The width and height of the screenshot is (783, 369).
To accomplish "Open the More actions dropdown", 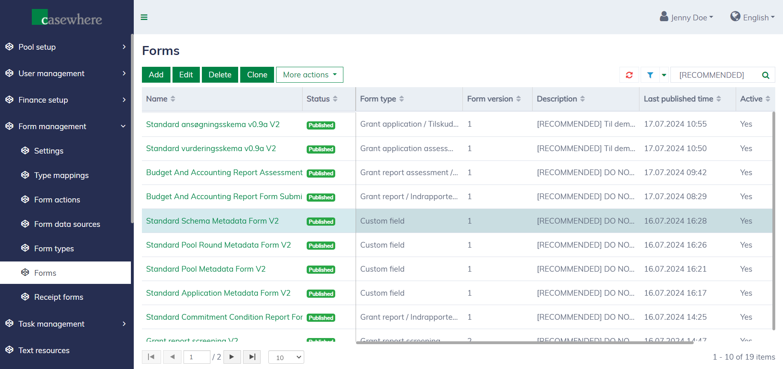I will point(310,75).
